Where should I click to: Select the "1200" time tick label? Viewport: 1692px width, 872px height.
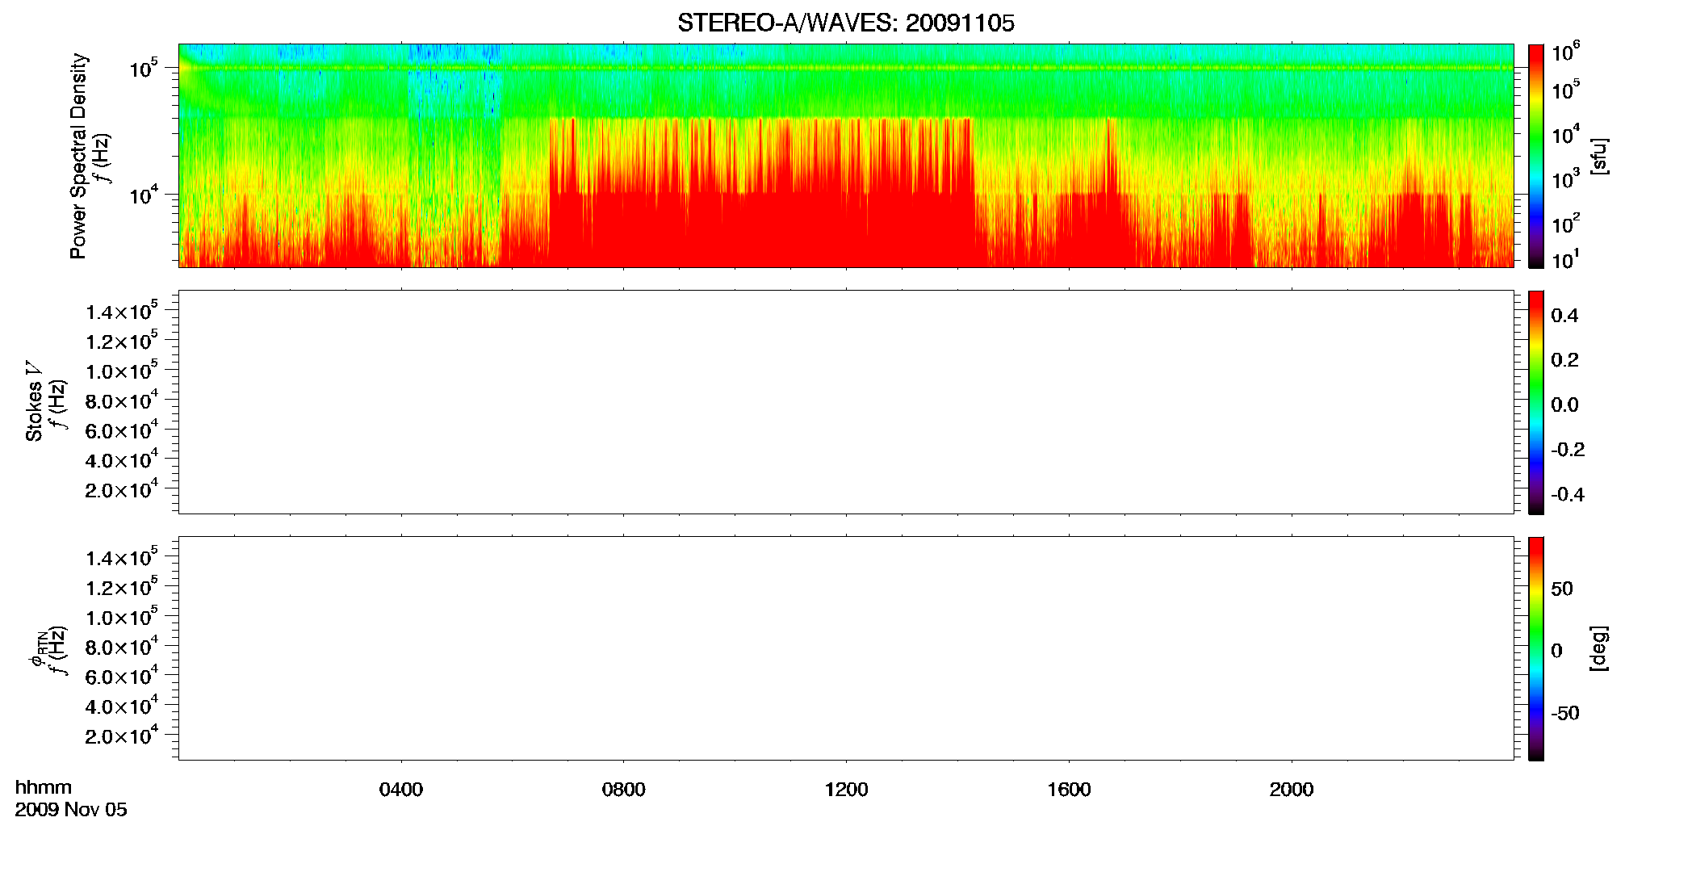click(846, 789)
